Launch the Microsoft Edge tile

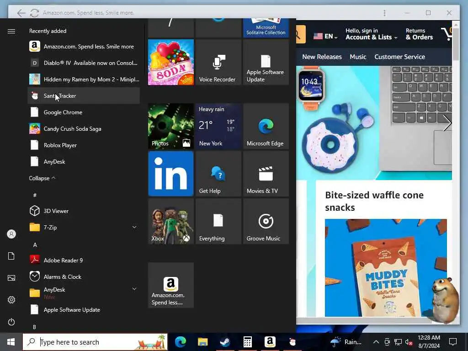point(266,126)
